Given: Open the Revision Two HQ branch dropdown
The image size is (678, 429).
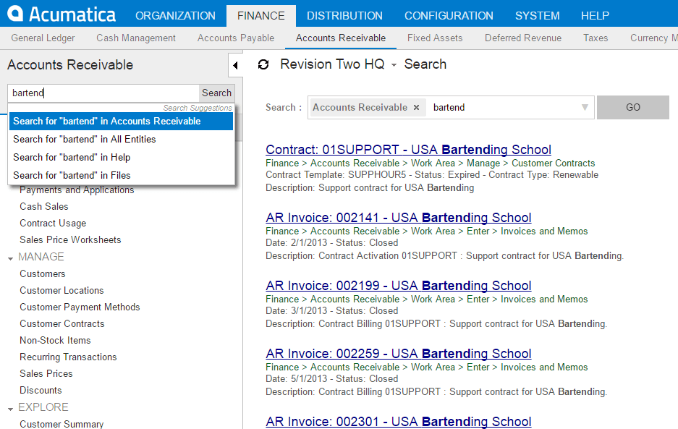Looking at the screenshot, I should click(394, 65).
